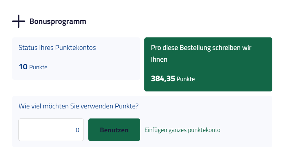
Task: Click the '0' value in the points field
Action: [x=77, y=130]
